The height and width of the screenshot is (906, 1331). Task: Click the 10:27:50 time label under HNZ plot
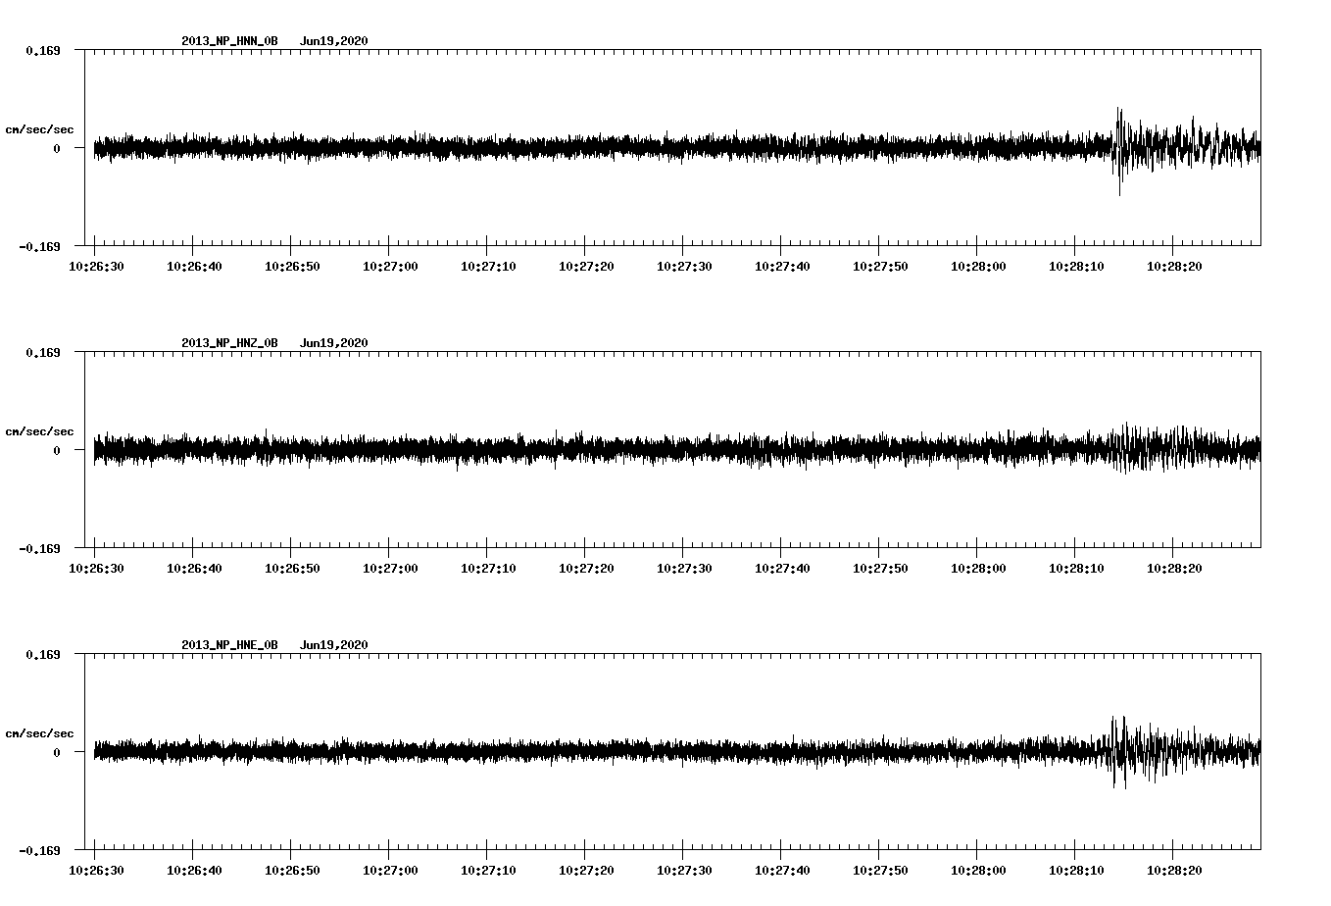click(880, 568)
